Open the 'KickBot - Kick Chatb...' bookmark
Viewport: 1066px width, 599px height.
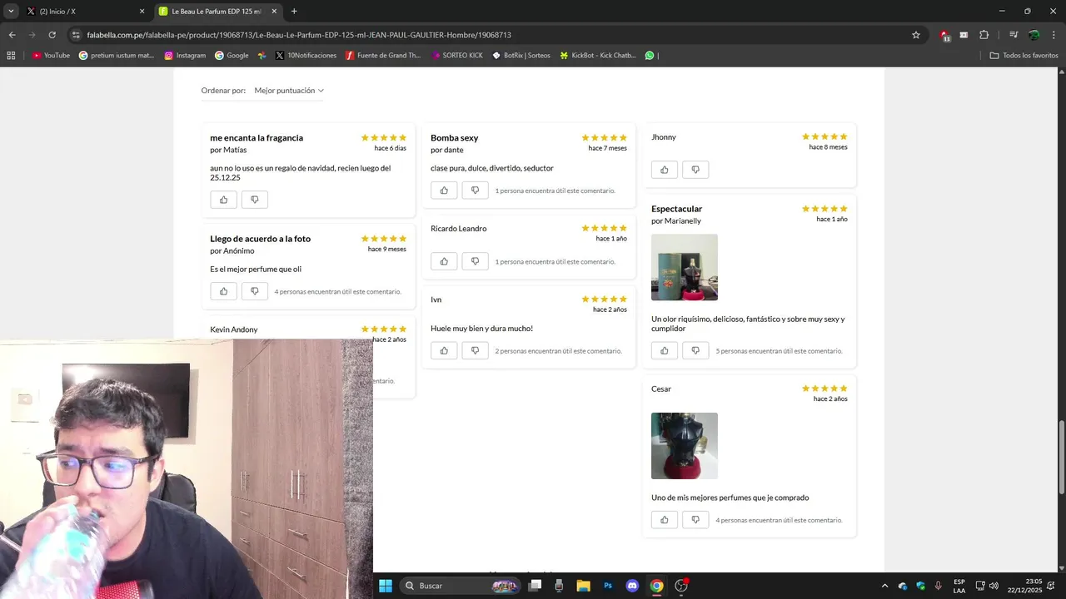[597, 56]
